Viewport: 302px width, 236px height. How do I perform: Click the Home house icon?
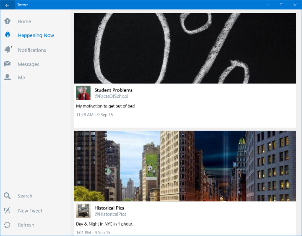pyautogui.click(x=7, y=21)
